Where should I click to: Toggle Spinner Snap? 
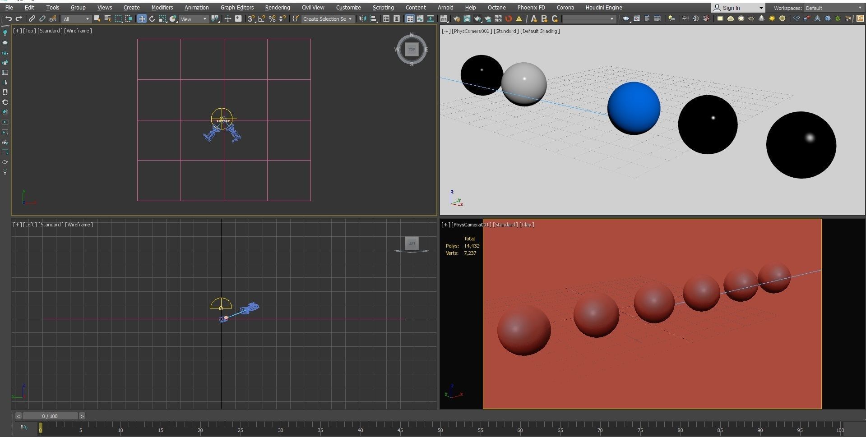(282, 18)
